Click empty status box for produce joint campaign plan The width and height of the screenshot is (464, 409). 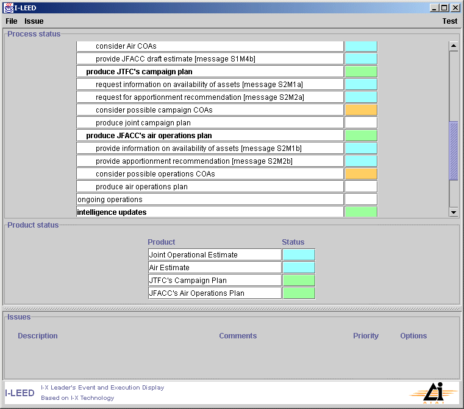point(361,123)
